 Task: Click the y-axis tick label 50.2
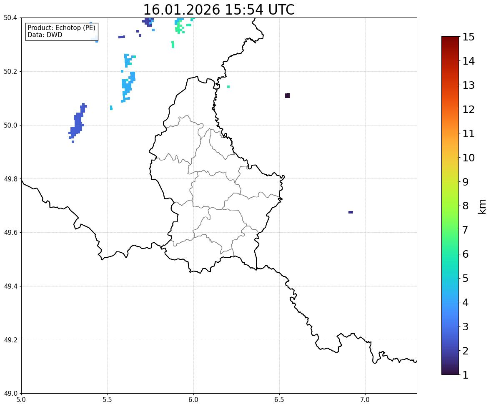coord(10,71)
